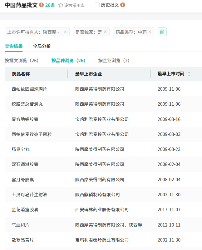Remove the 上市许可持有人 filter tag

click(65, 32)
